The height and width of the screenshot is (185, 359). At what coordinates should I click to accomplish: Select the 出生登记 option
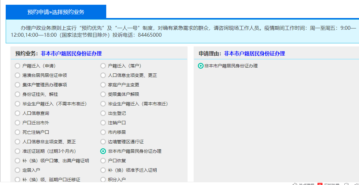103,113
